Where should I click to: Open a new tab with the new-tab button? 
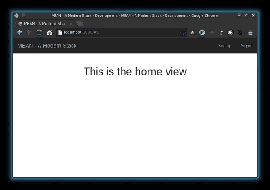(80, 23)
